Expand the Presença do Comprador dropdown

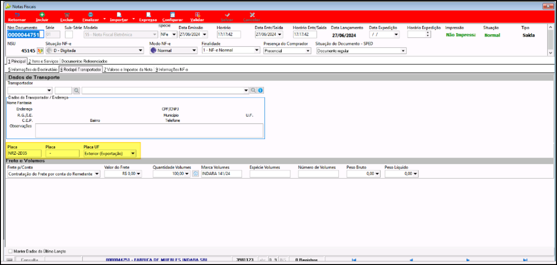(x=308, y=51)
